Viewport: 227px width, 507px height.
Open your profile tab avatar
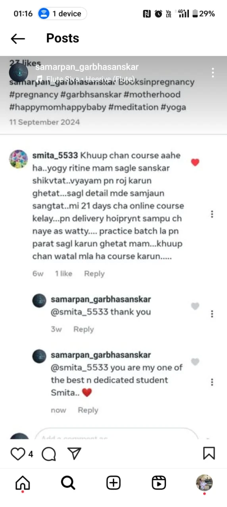click(204, 483)
